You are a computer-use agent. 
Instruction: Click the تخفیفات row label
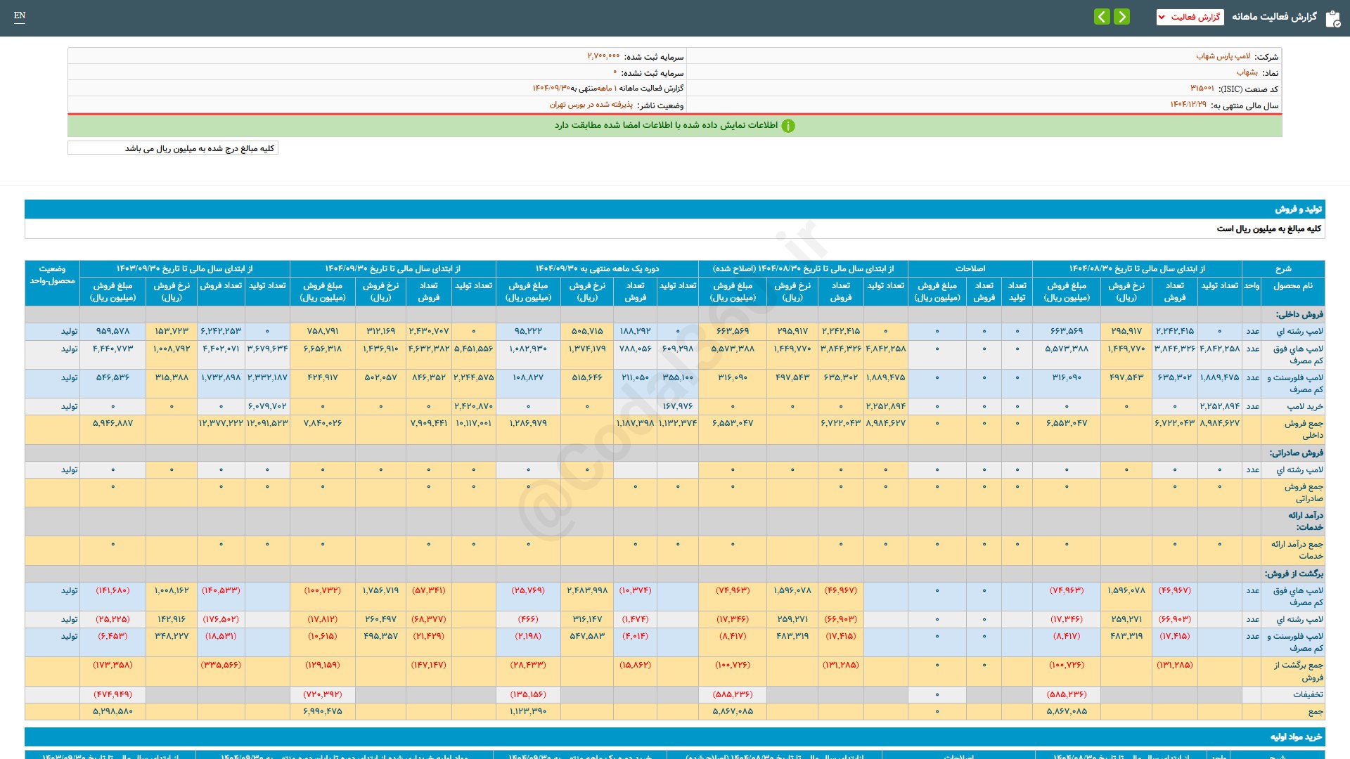(x=1307, y=694)
